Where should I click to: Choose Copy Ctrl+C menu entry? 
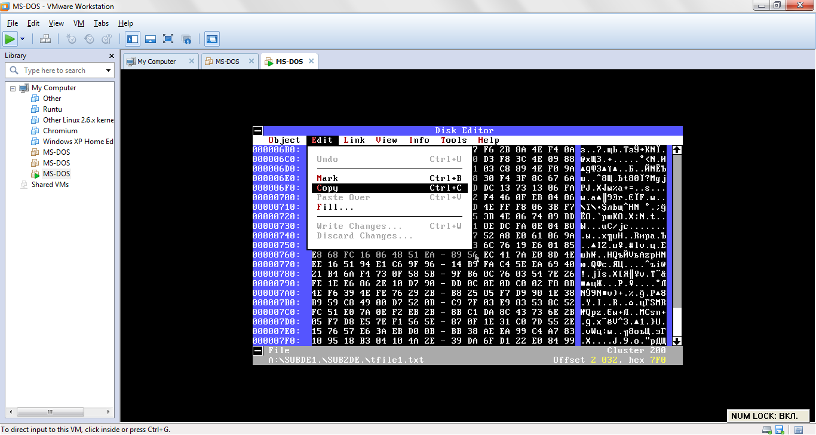pos(389,188)
